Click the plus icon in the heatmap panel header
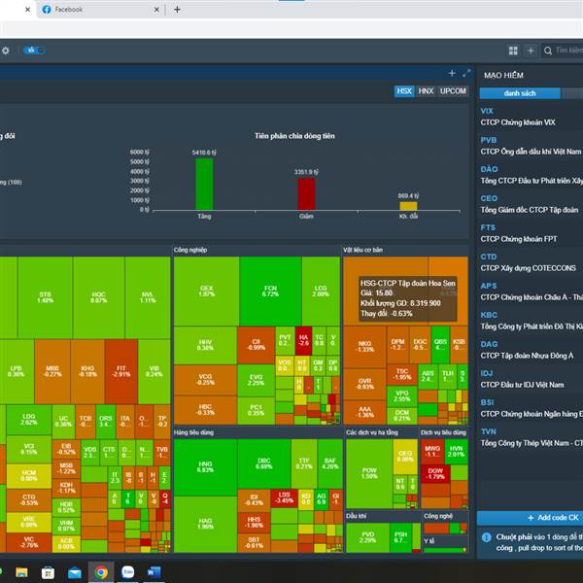 point(452,73)
